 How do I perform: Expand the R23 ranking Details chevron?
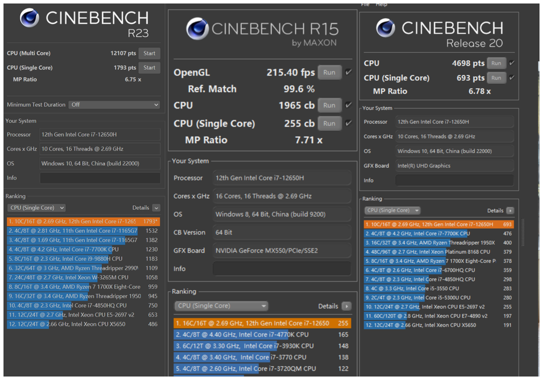point(156,208)
